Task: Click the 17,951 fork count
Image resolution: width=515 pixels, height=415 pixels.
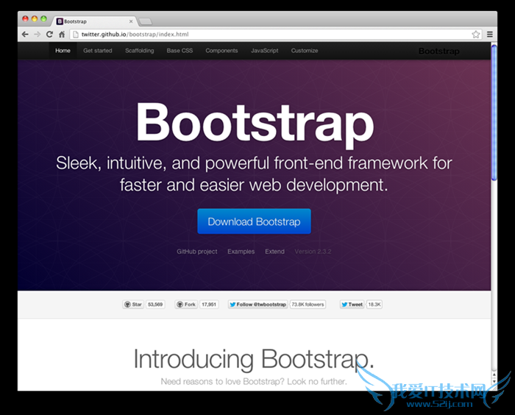Action: click(x=209, y=305)
